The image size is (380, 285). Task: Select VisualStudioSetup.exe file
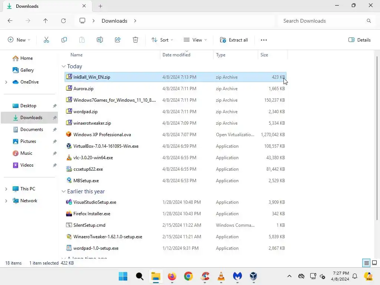coord(176,202)
